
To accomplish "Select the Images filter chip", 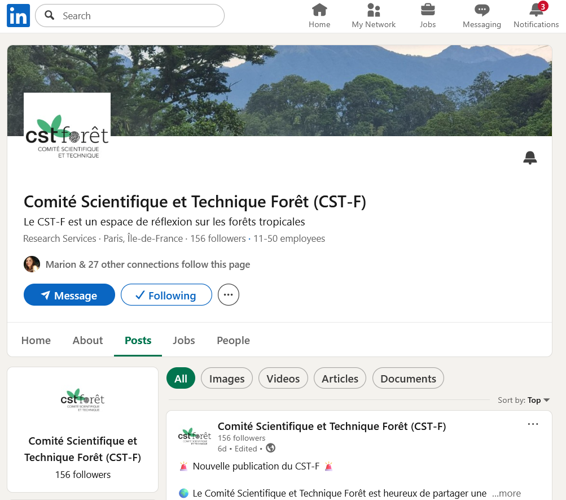I will [x=227, y=379].
